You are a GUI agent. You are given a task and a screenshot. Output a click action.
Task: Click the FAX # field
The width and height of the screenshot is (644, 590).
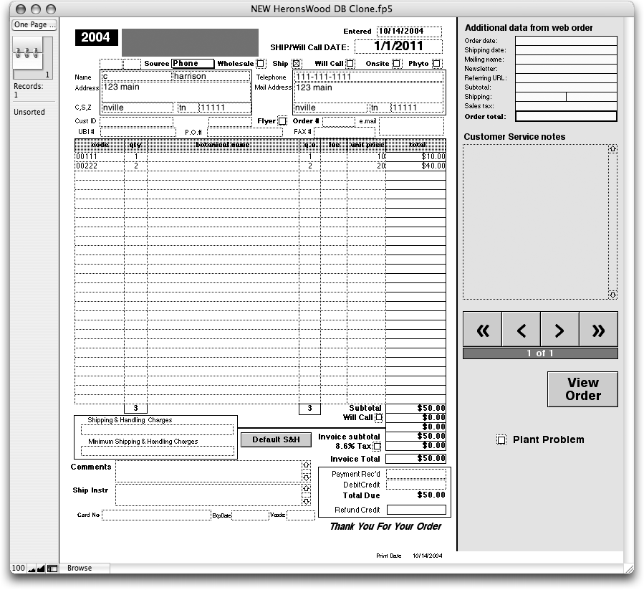345,133
